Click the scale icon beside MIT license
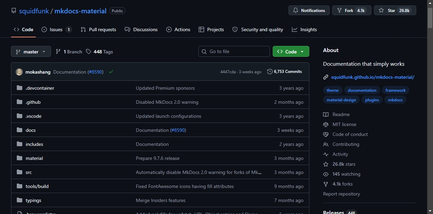Screen dimensions: 433x214 pyautogui.click(x=326, y=124)
